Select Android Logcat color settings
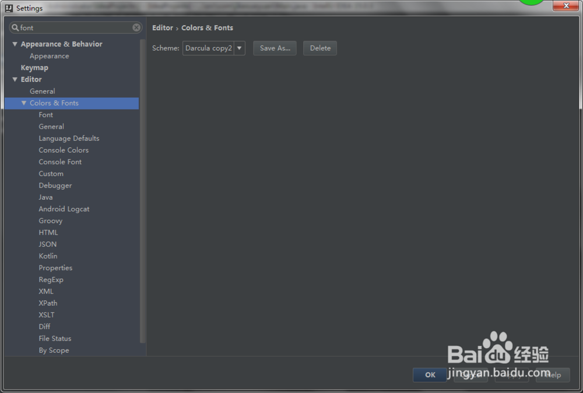This screenshot has height=393, width=583. click(64, 208)
